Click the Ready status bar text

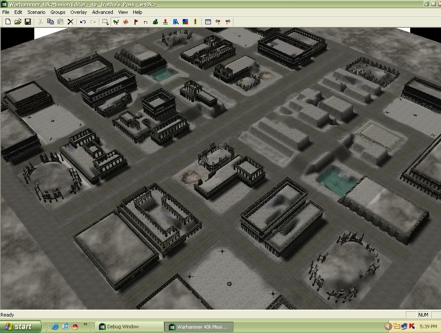(x=7, y=315)
